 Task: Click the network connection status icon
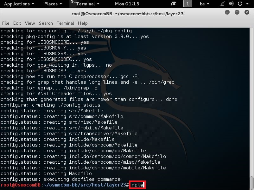click(222, 3)
